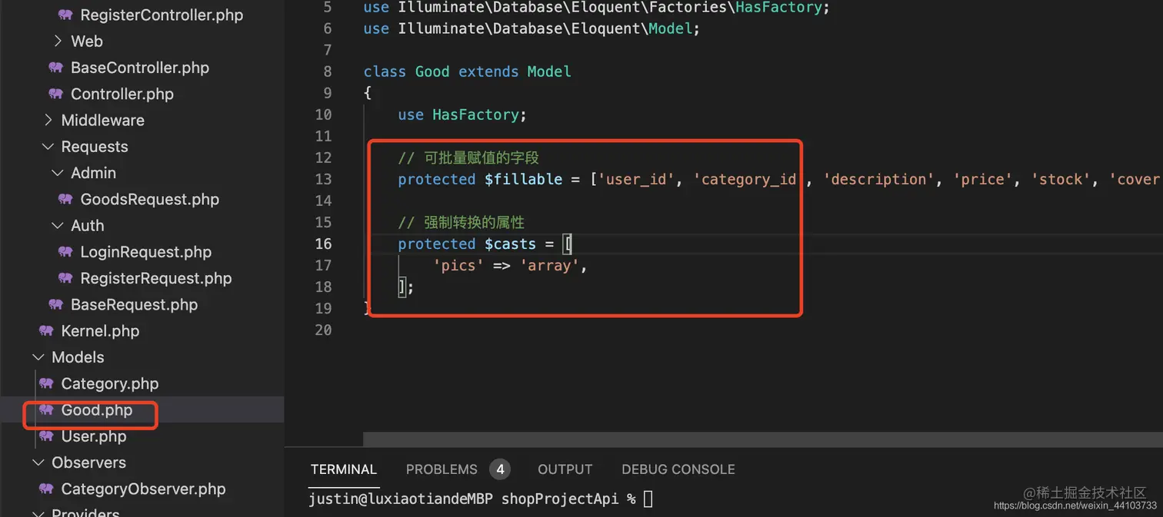Open Category.php model file
The image size is (1163, 517).
[x=110, y=383]
